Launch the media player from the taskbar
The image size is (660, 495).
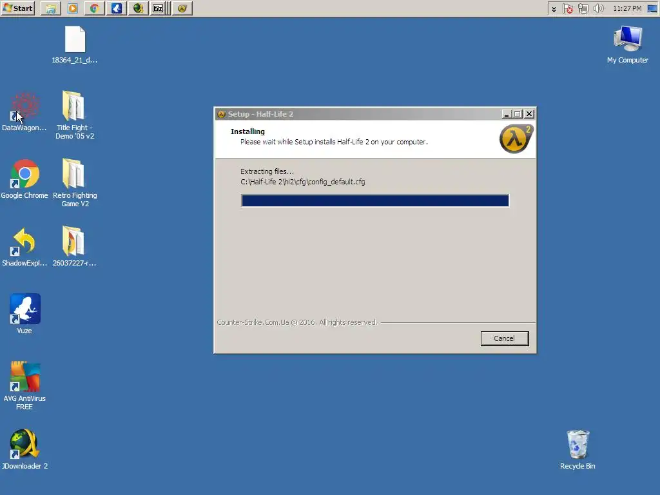click(x=73, y=8)
